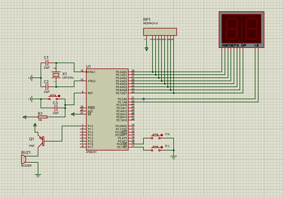Click the 10k value under R1
The height and width of the screenshot is (197, 283).
click(40, 120)
